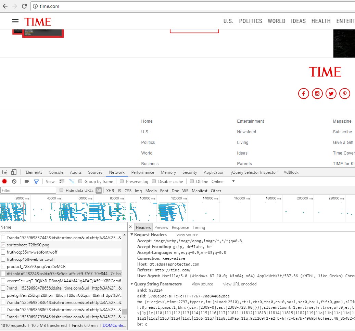Clear the network log
Viewport: 355px width, 331px height.
point(14,181)
